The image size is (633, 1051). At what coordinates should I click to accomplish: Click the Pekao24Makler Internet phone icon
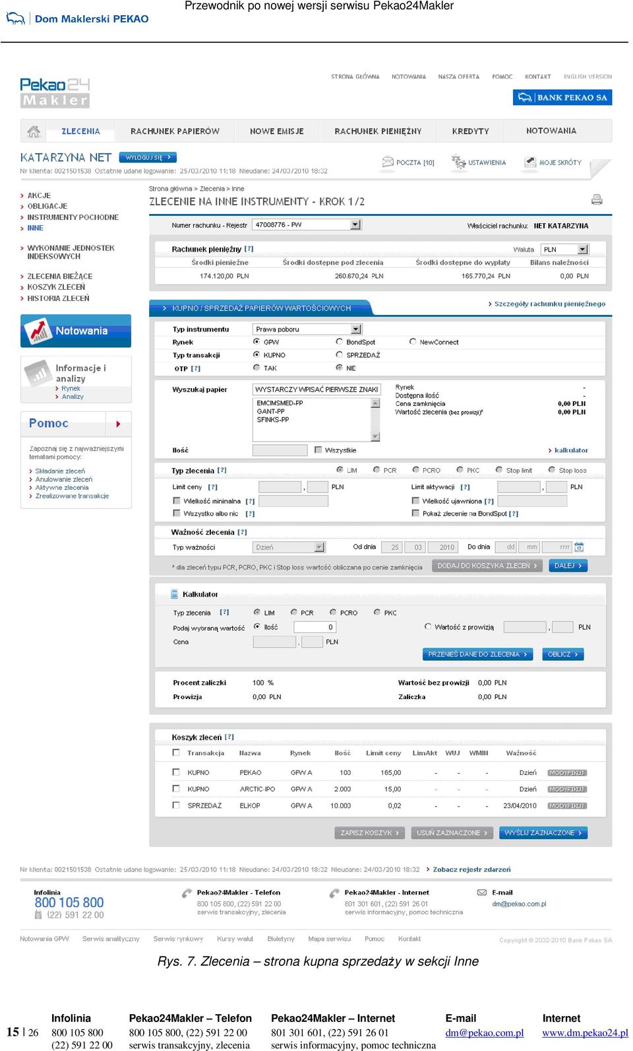(x=334, y=893)
